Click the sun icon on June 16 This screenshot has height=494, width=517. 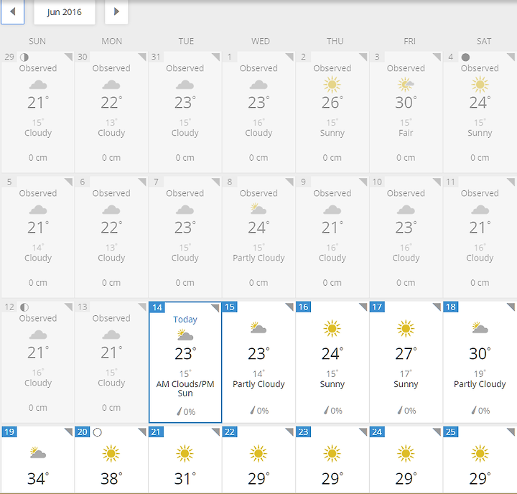tap(332, 328)
